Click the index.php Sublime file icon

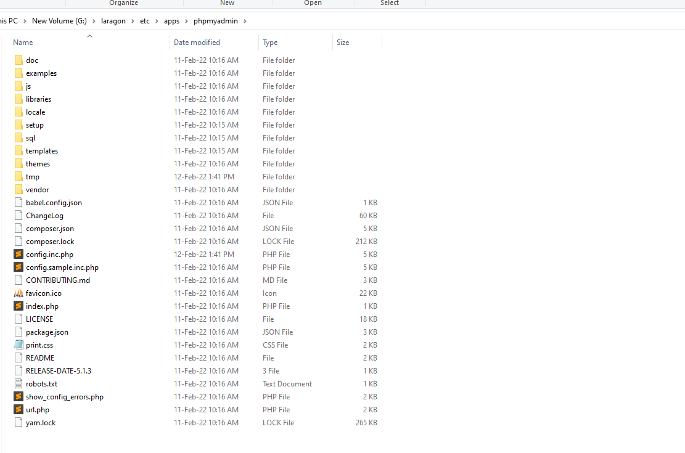click(x=18, y=306)
